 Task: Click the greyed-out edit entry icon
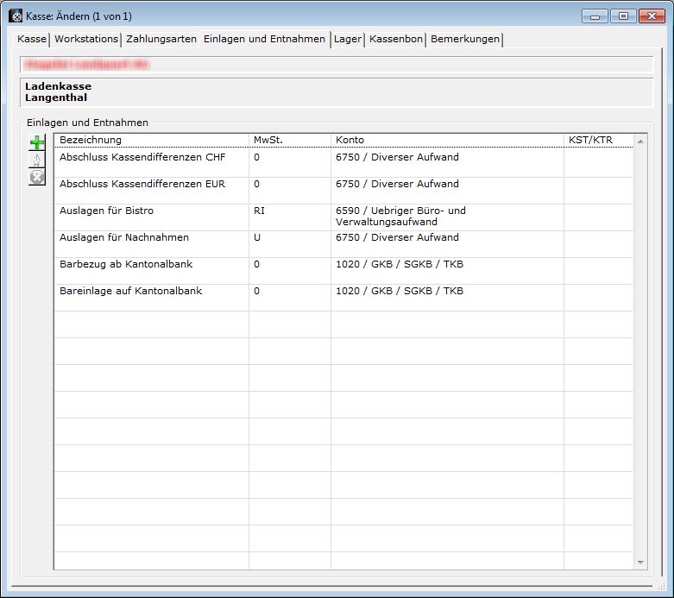click(37, 161)
